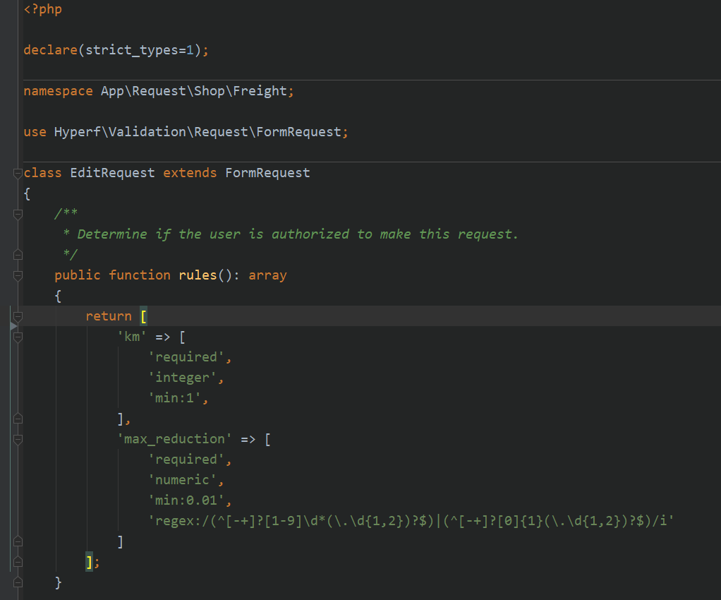
Task: Collapse the doc comment start fold marker
Action: click(x=18, y=215)
